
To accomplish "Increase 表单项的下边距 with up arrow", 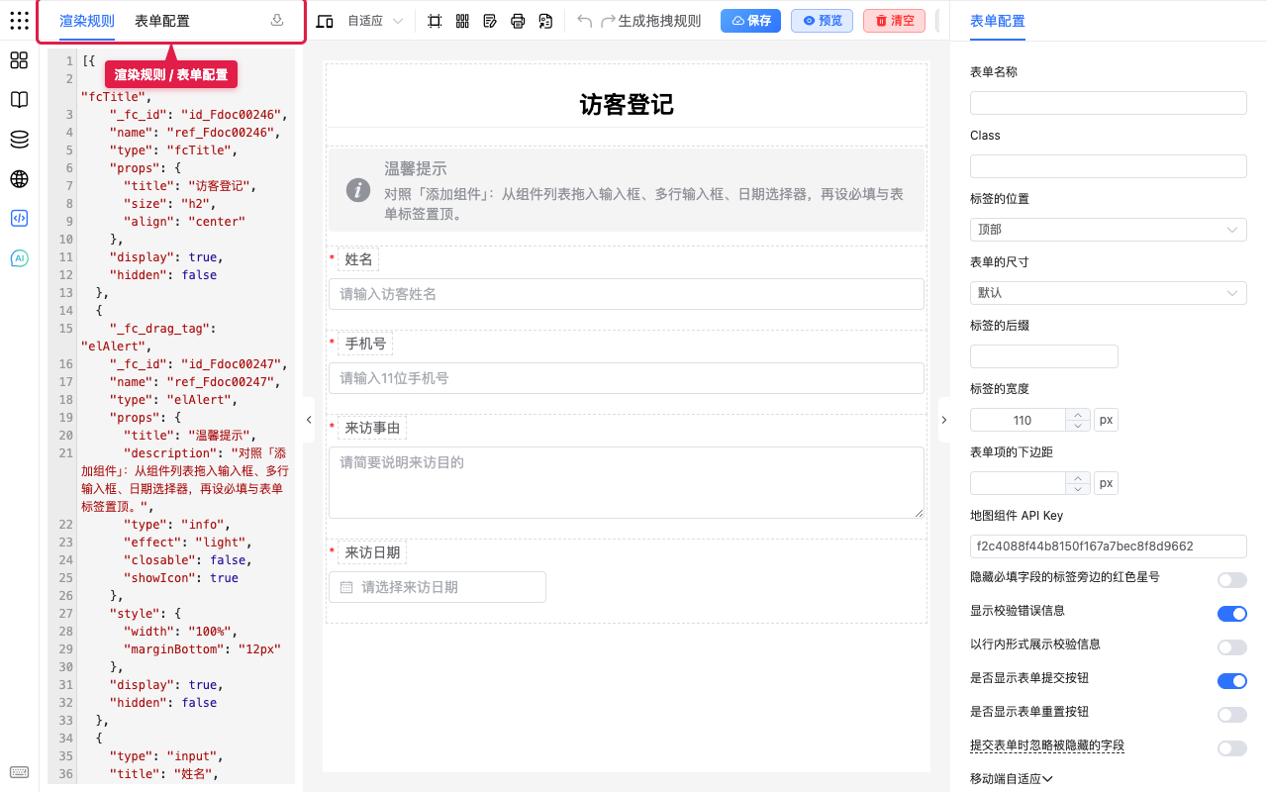I will [x=1077, y=477].
